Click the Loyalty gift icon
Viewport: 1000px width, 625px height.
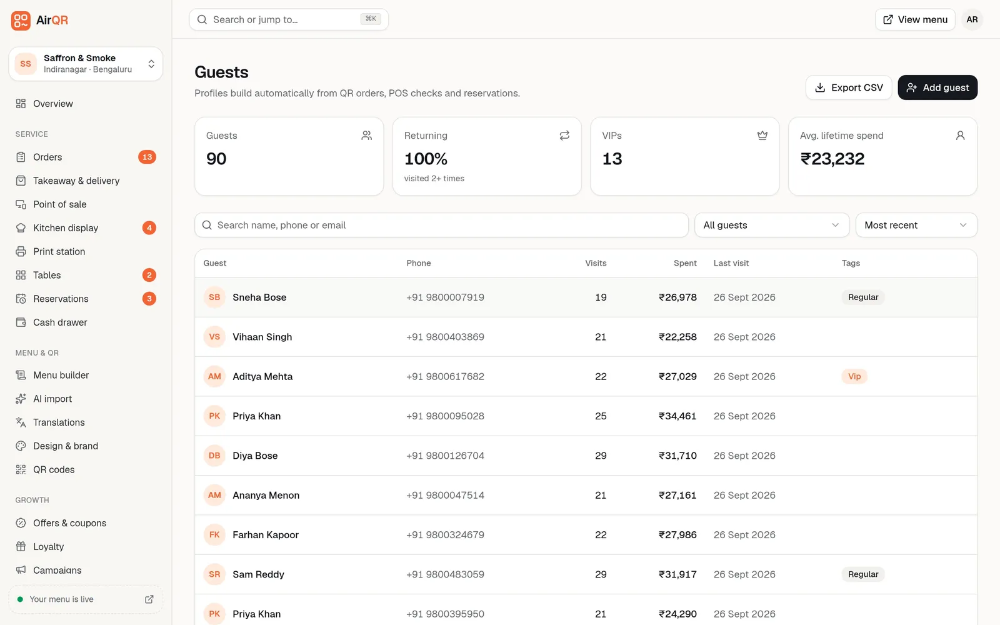(21, 547)
